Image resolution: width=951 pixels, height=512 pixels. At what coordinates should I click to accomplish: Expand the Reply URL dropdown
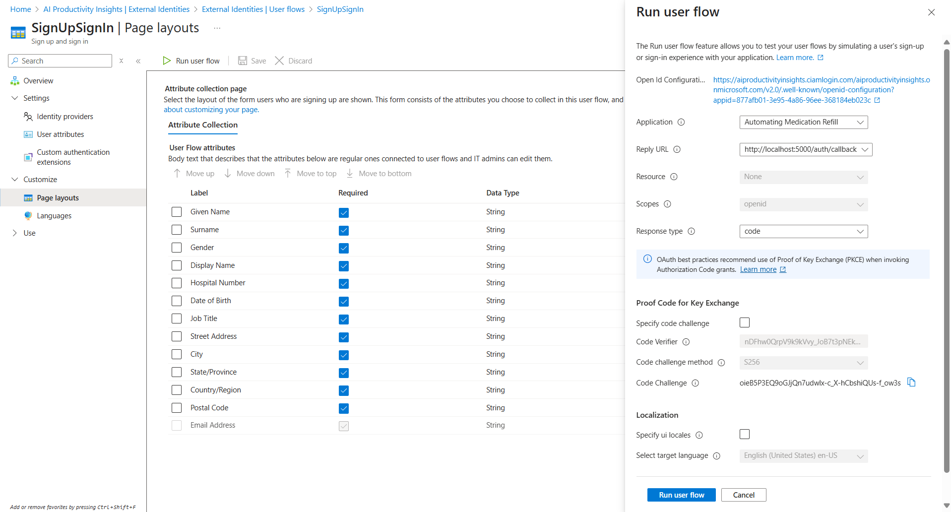click(x=805, y=149)
